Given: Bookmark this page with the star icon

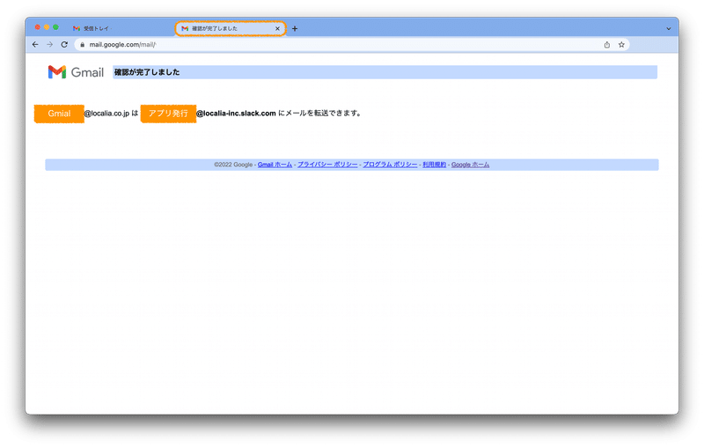Looking at the screenshot, I should 621,44.
